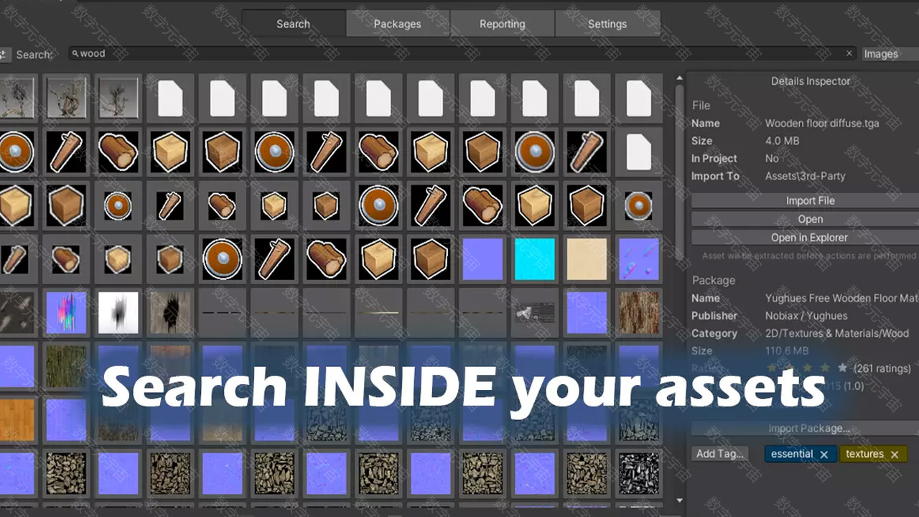Viewport: 919px width, 517px height.
Task: Select dead tree thumbnail beside first file icon
Action: click(118, 98)
